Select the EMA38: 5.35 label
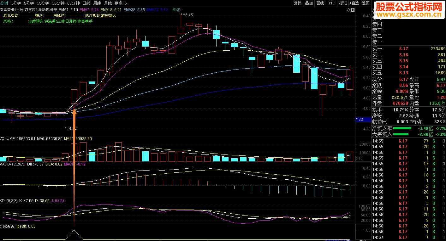Screen dimensions: 446x241 (134, 10)
